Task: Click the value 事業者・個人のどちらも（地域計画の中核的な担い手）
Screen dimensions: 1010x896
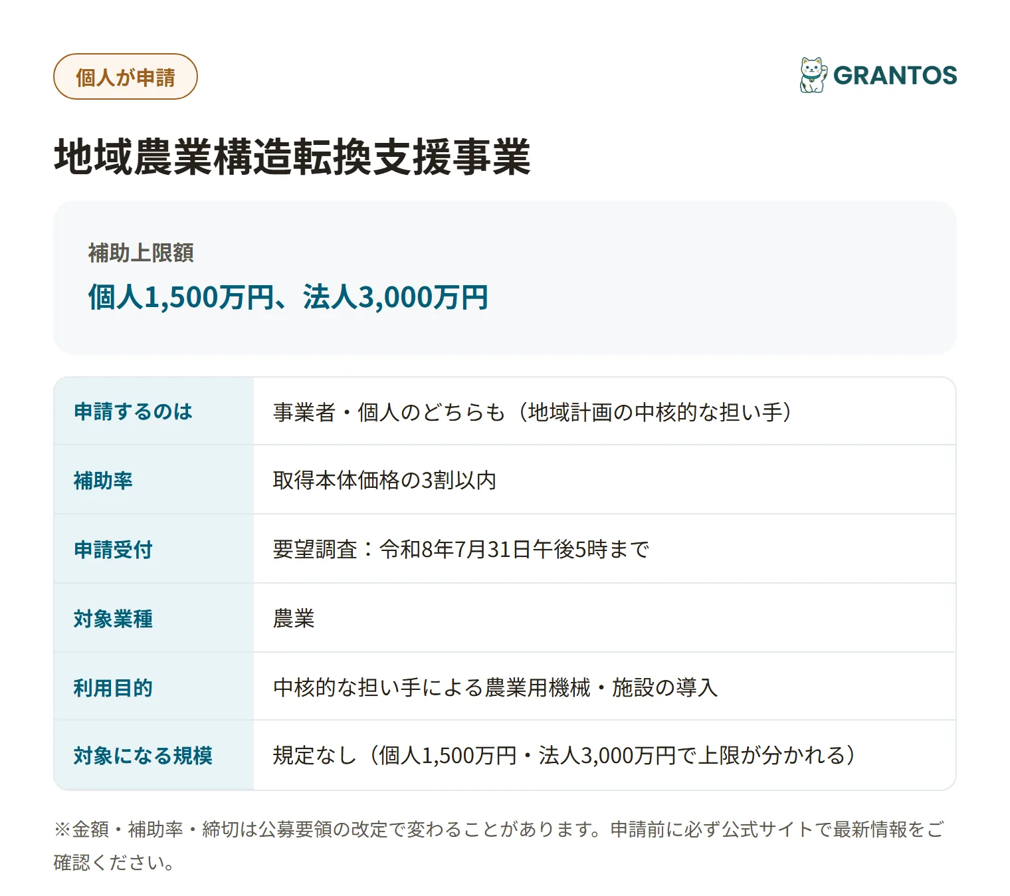Action: tap(533, 412)
